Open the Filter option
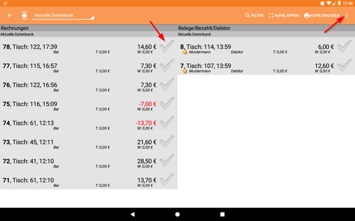Viewport: 355px width, 221px height. 254,16
